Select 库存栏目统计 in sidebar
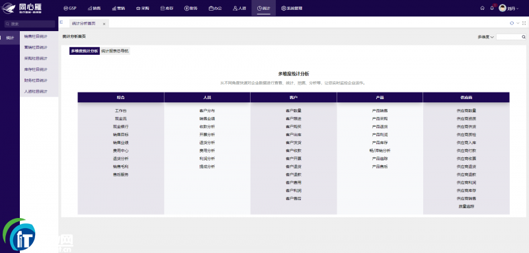The height and width of the screenshot is (253, 529). (36, 69)
